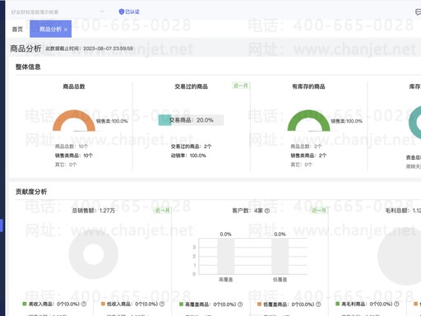The image size is (421, 316).
Task: Click the 整体信息 section heading
Action: coord(28,67)
